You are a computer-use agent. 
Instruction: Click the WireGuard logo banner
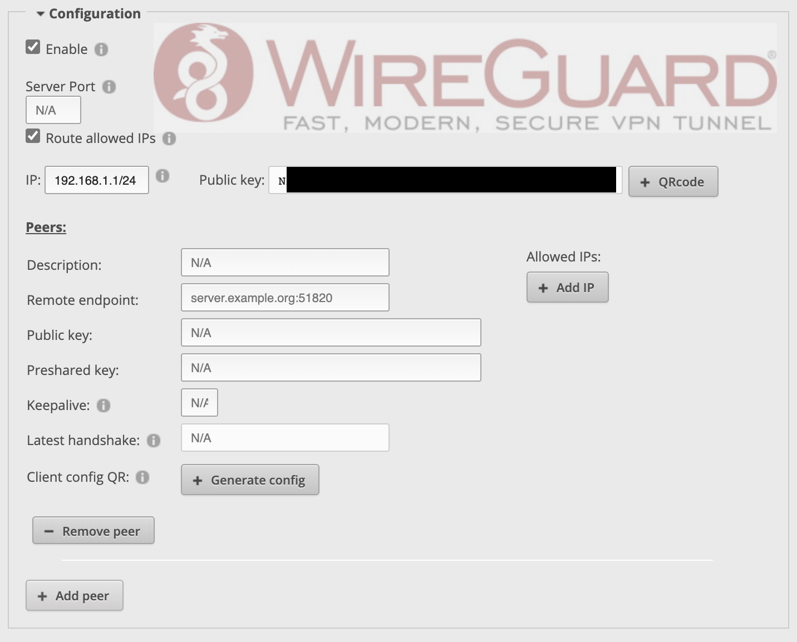[x=465, y=77]
